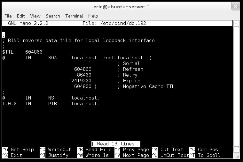
Task: Click the Serial value 1
Action: point(90,63)
